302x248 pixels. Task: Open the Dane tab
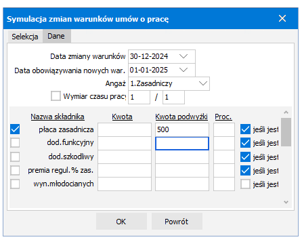pyautogui.click(x=56, y=36)
